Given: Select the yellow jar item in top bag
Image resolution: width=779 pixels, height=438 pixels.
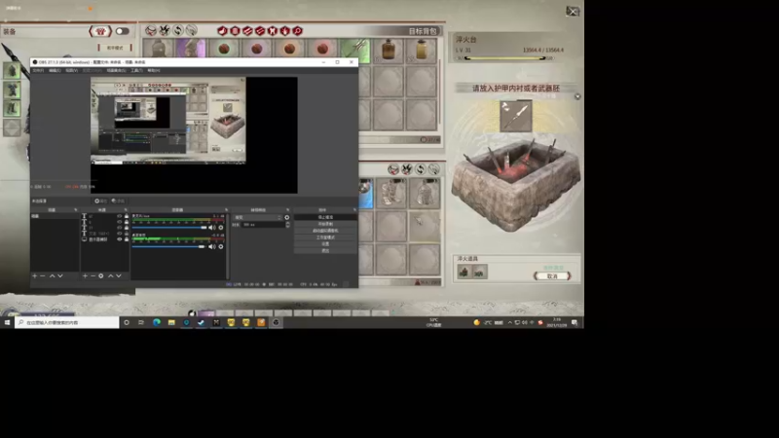Looking at the screenshot, I should tap(422, 51).
